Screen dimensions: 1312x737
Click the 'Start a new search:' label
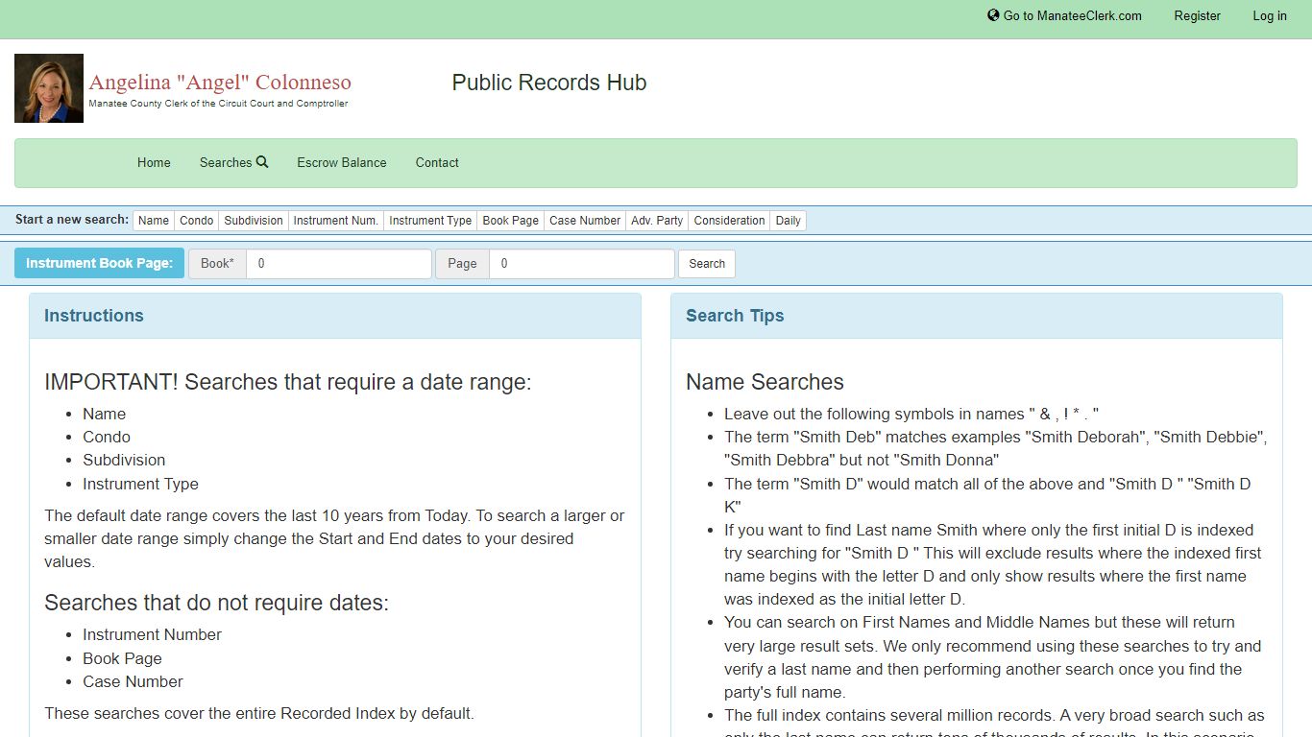pos(72,220)
